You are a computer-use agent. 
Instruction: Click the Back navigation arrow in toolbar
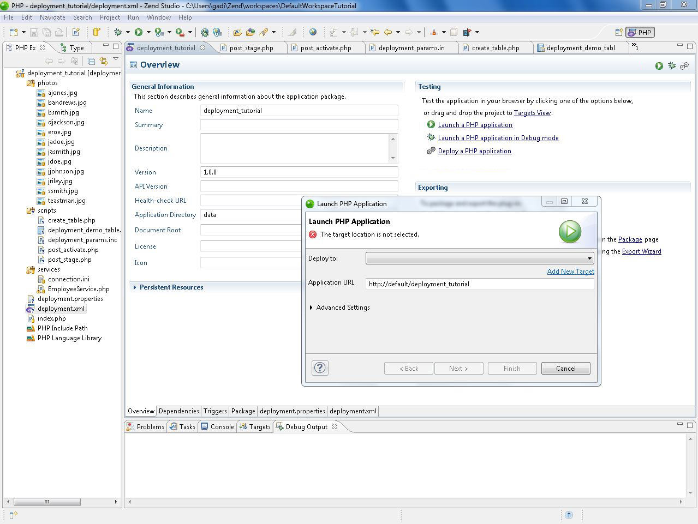tap(388, 32)
